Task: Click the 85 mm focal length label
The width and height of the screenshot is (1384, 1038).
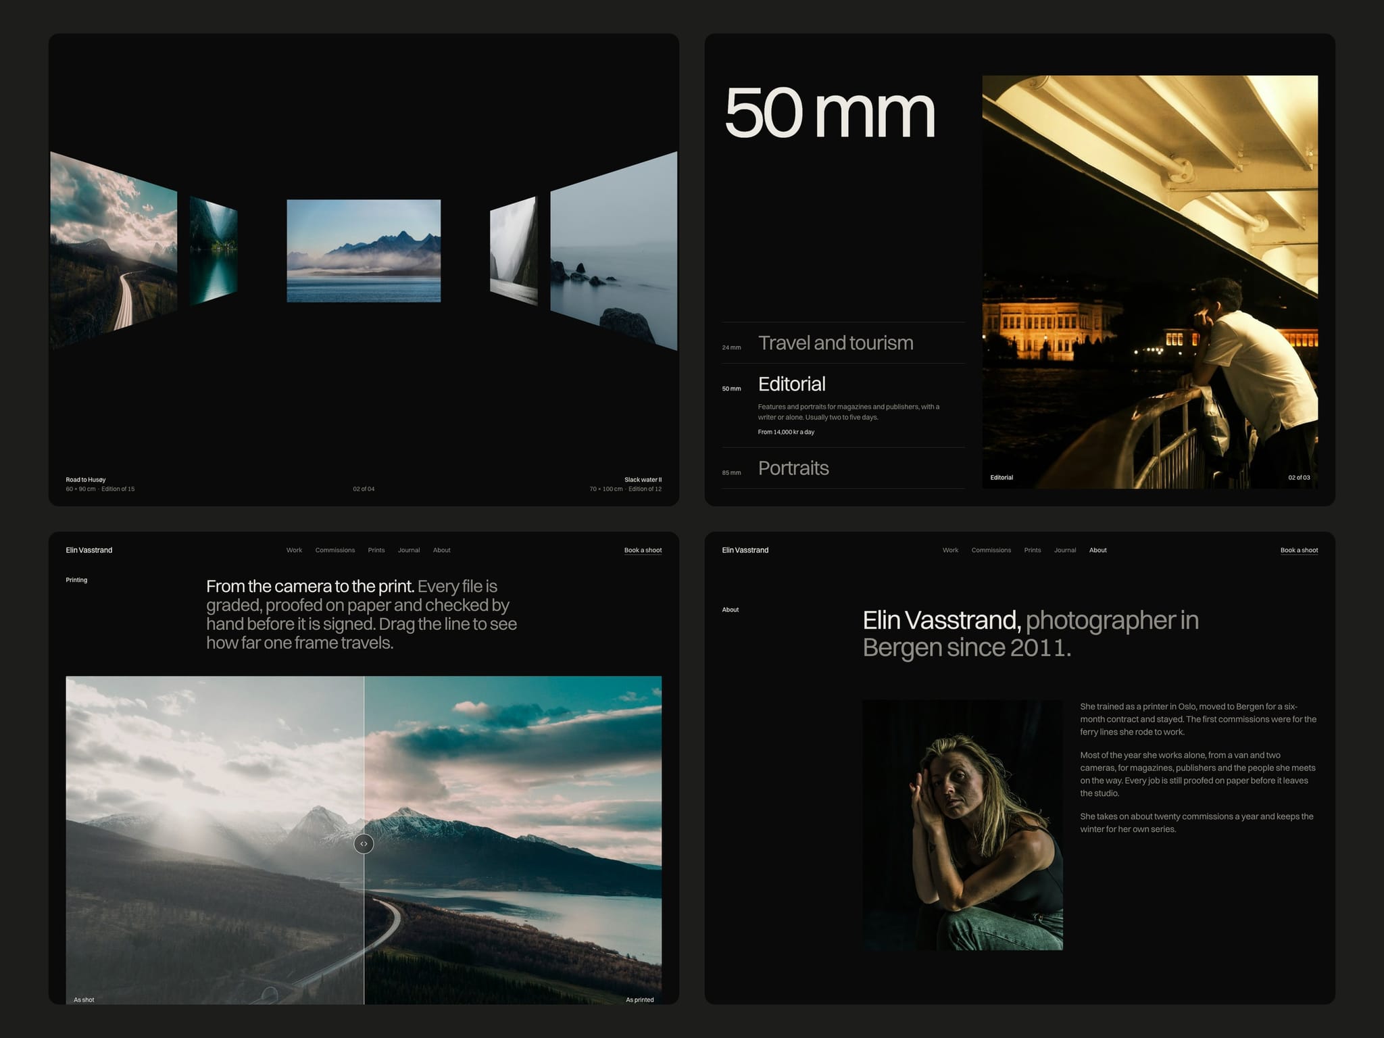Action: tap(731, 472)
